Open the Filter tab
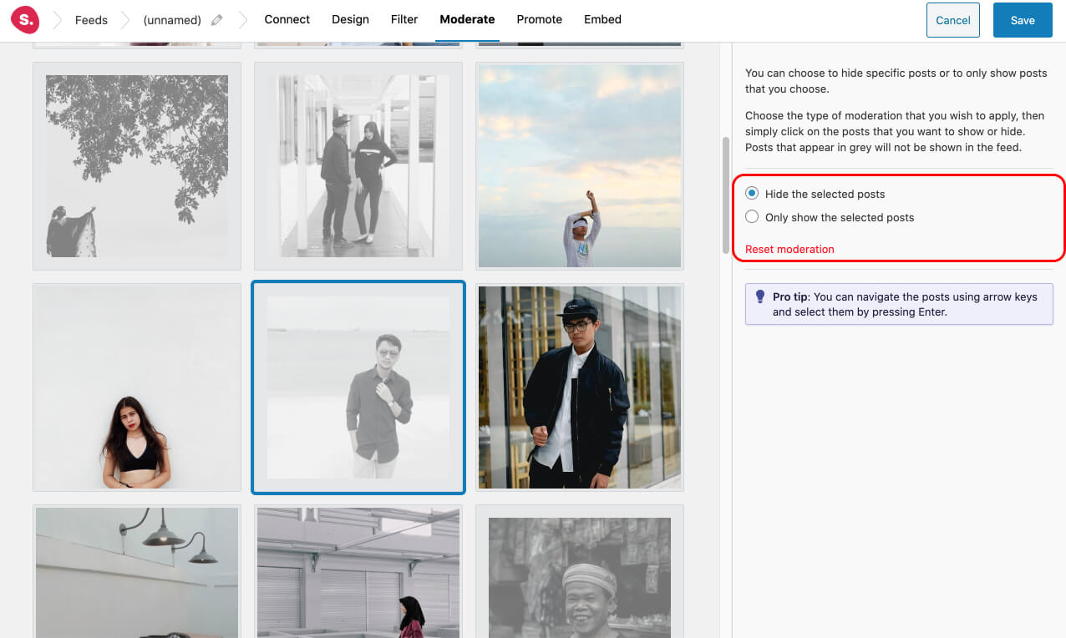This screenshot has width=1066, height=638. coord(404,19)
